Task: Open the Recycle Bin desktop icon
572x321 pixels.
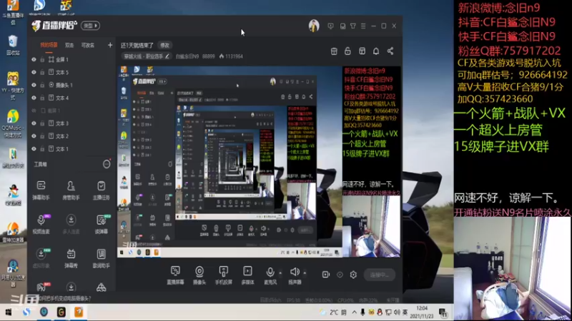Action: pos(13,45)
